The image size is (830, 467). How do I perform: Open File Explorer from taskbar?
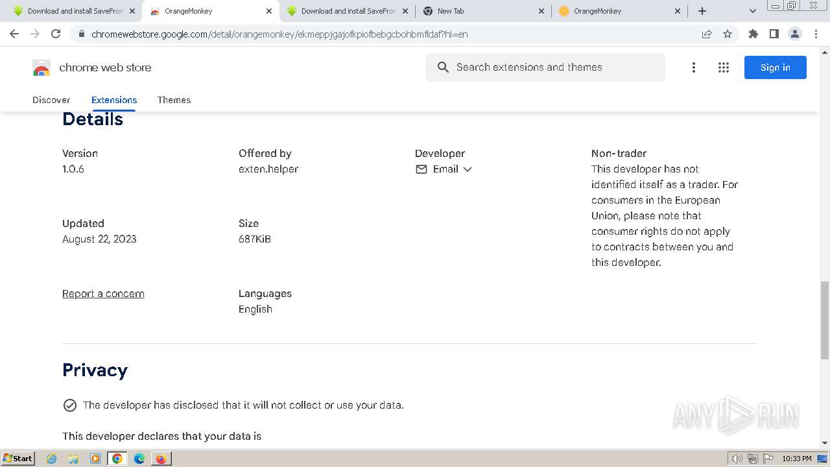[73, 459]
